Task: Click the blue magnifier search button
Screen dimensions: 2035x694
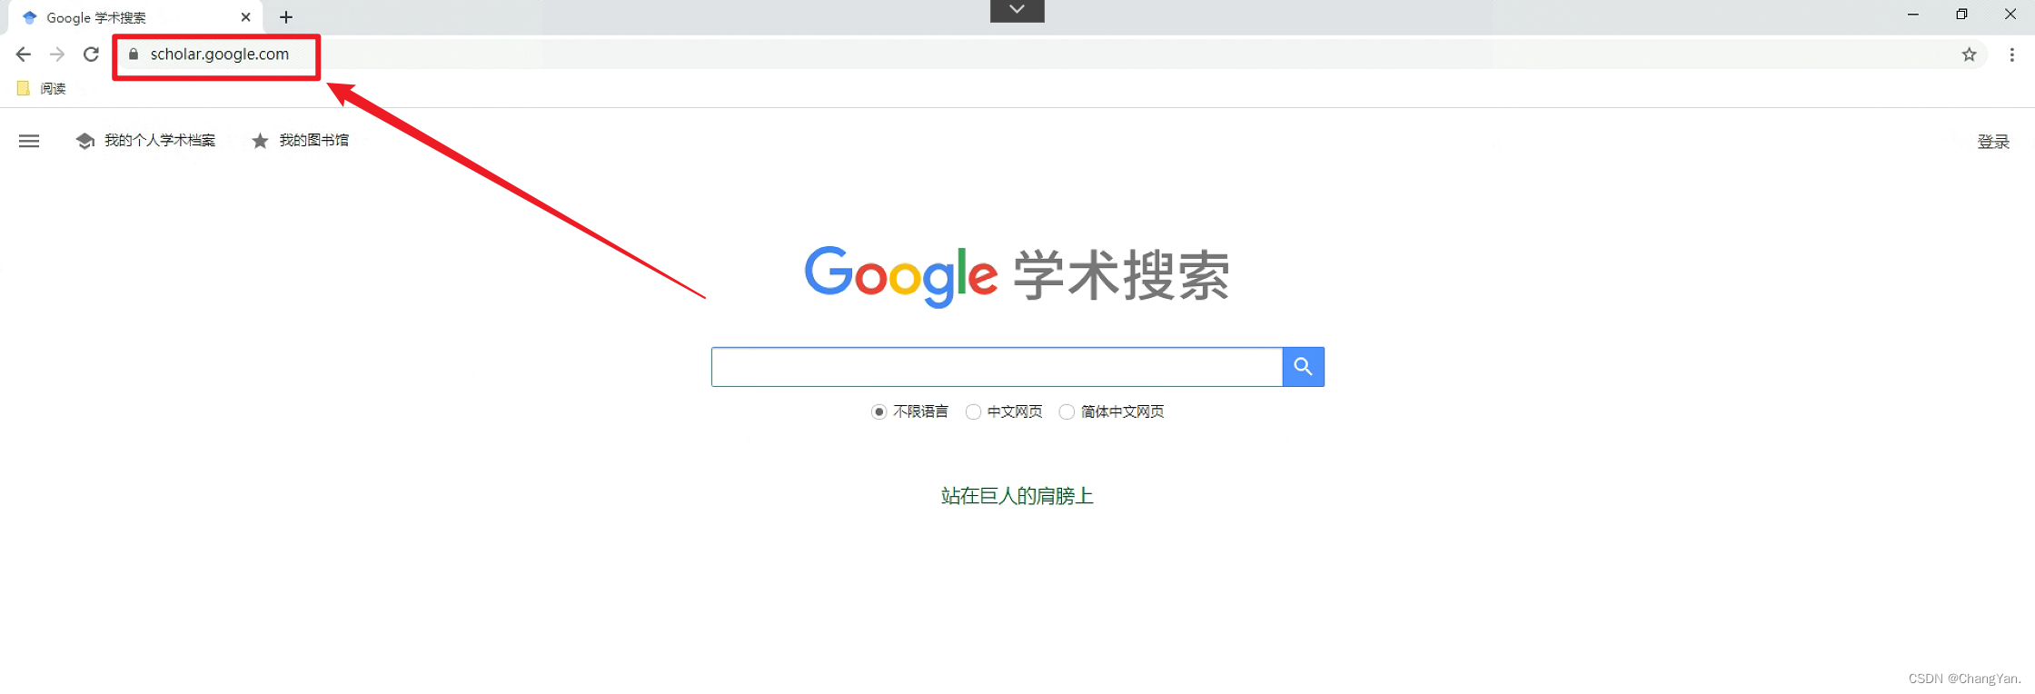Action: (1304, 367)
